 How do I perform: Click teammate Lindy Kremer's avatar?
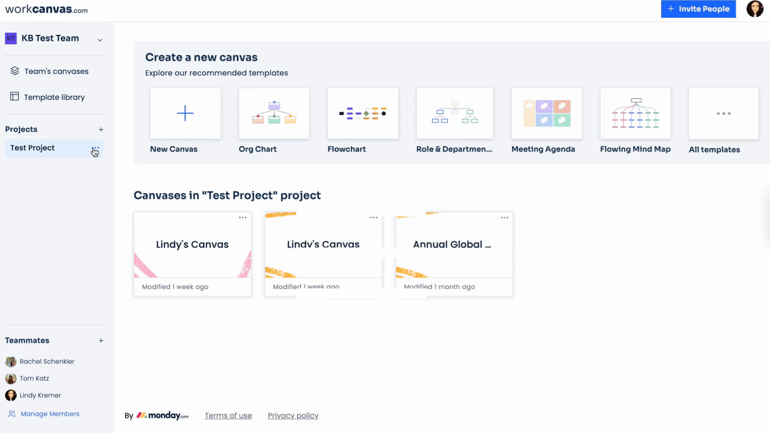[x=10, y=395]
